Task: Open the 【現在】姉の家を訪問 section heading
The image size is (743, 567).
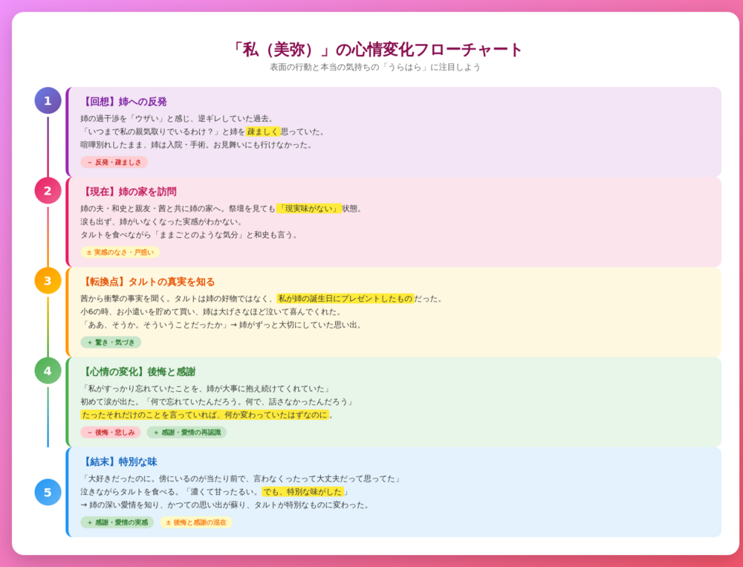Action: 129,192
